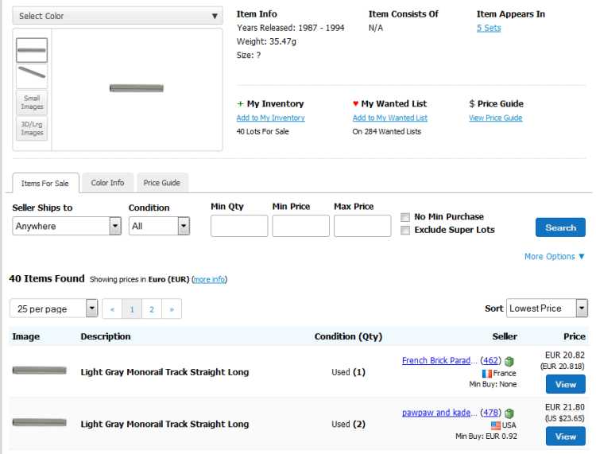Open the 5 Sets link
Screen dimensions: 596x454
488,28
